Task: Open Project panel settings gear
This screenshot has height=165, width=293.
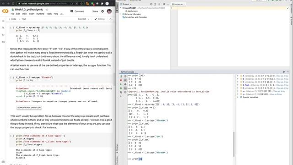Action: pos(164,4)
